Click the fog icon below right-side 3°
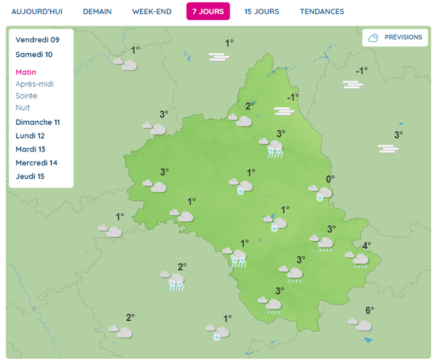Screen dimensions: 434x361 388,149
